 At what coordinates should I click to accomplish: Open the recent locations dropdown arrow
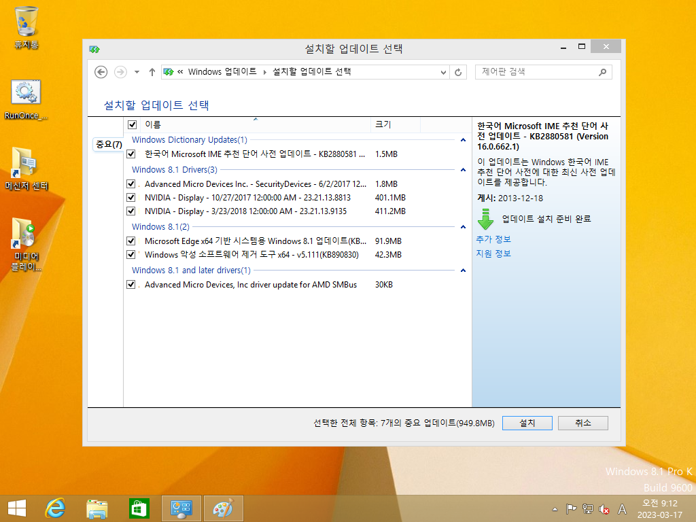(137, 72)
